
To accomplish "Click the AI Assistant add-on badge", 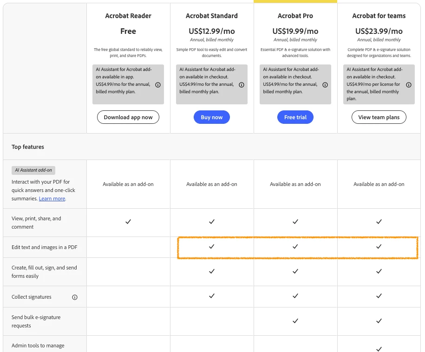I will coord(33,170).
